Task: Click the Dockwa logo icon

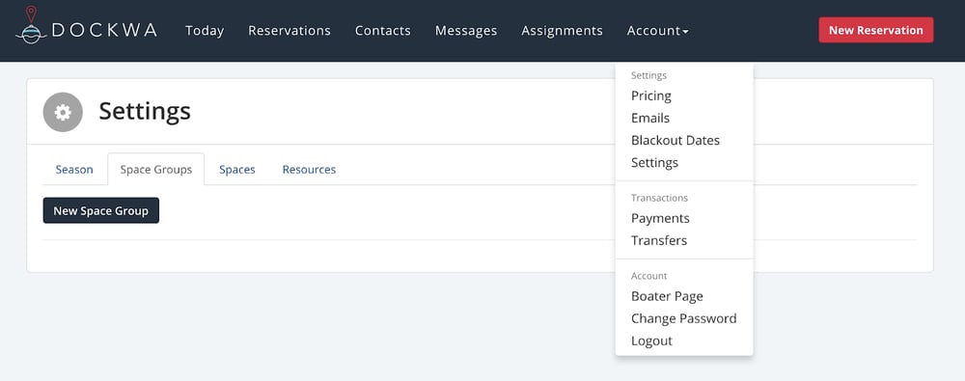Action: [x=32, y=25]
